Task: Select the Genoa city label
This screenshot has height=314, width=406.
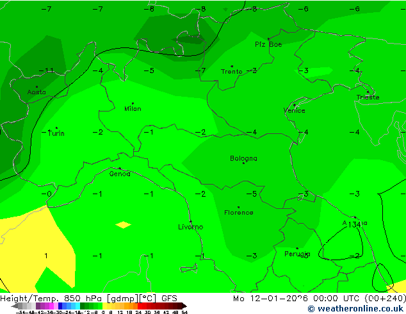Action: tap(120, 174)
